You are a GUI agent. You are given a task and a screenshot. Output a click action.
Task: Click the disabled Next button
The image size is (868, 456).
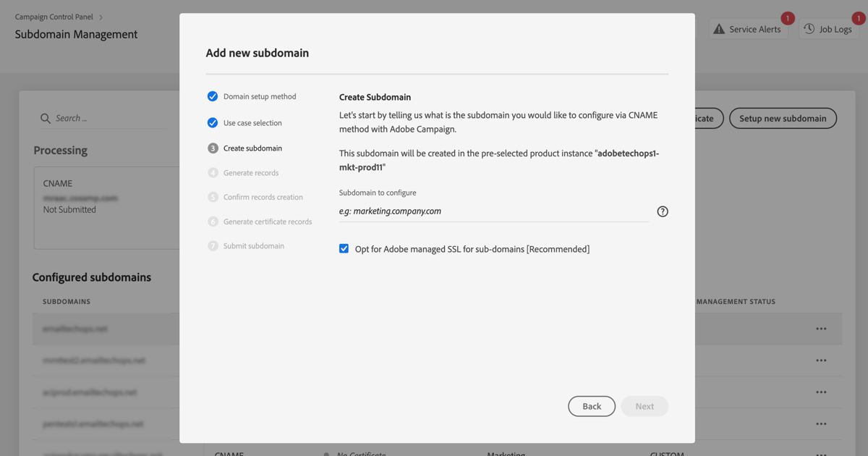644,406
